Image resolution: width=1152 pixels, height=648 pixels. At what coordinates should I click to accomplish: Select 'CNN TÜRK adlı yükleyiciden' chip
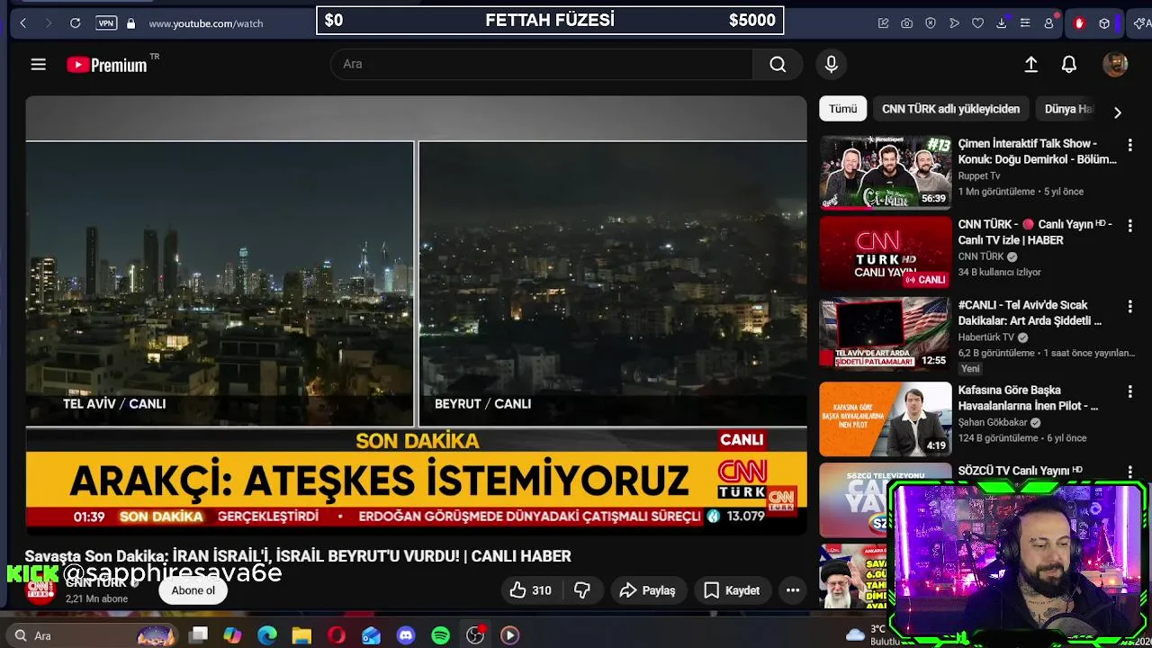[950, 109]
